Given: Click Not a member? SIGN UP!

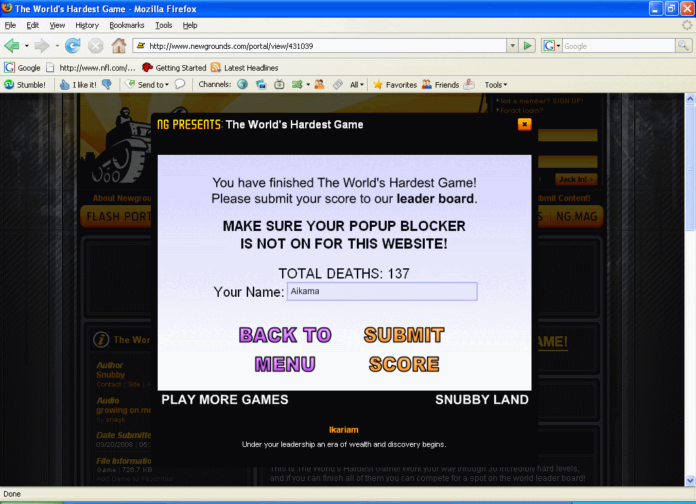Looking at the screenshot, I should [542, 101].
